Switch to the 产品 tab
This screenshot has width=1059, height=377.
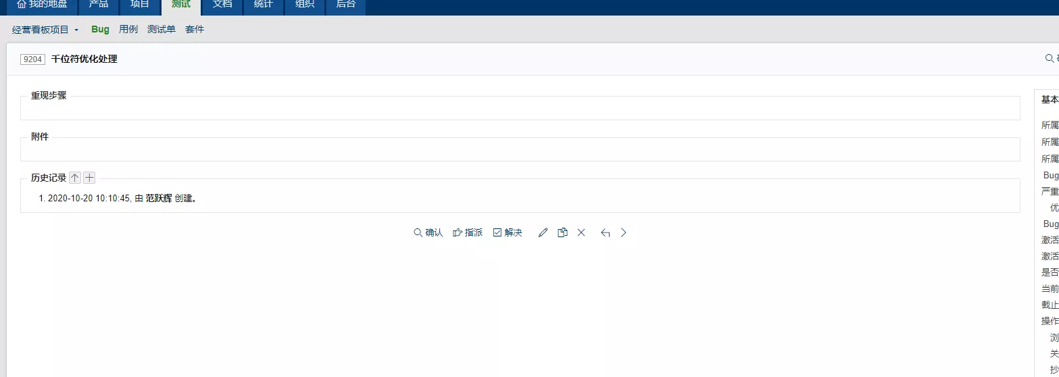98,5
